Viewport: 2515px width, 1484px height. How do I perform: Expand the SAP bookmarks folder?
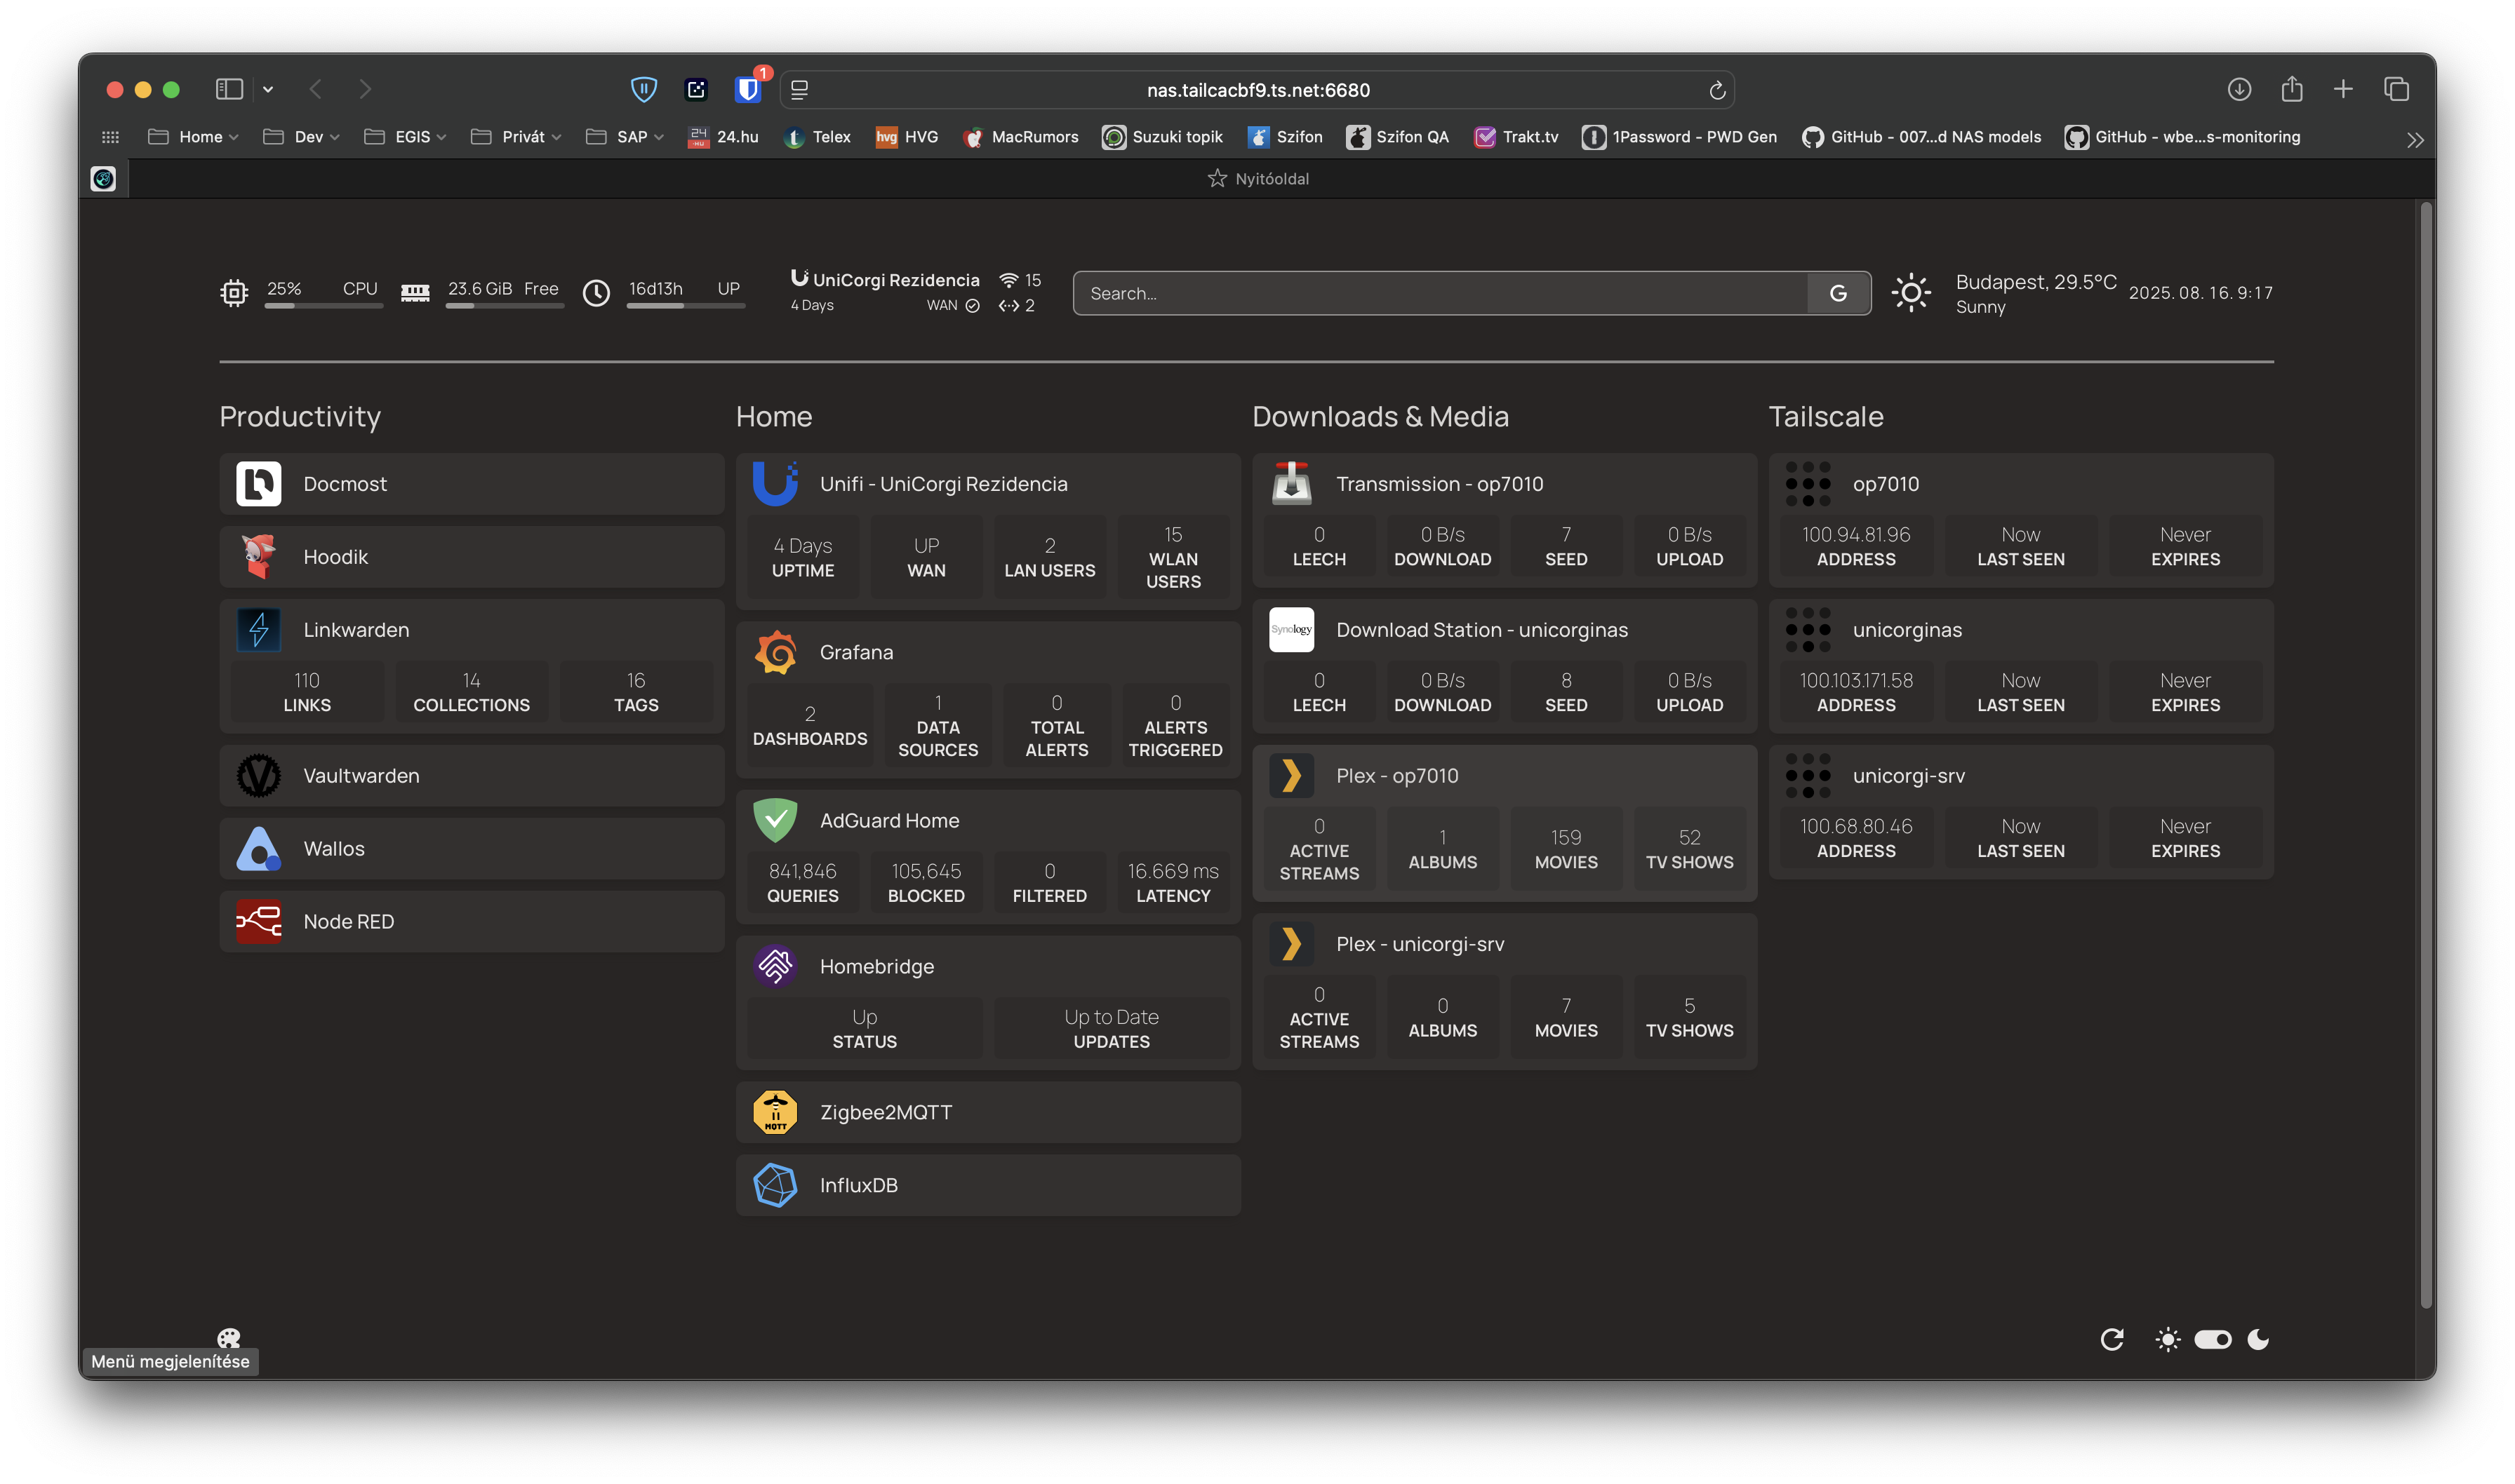point(625,137)
